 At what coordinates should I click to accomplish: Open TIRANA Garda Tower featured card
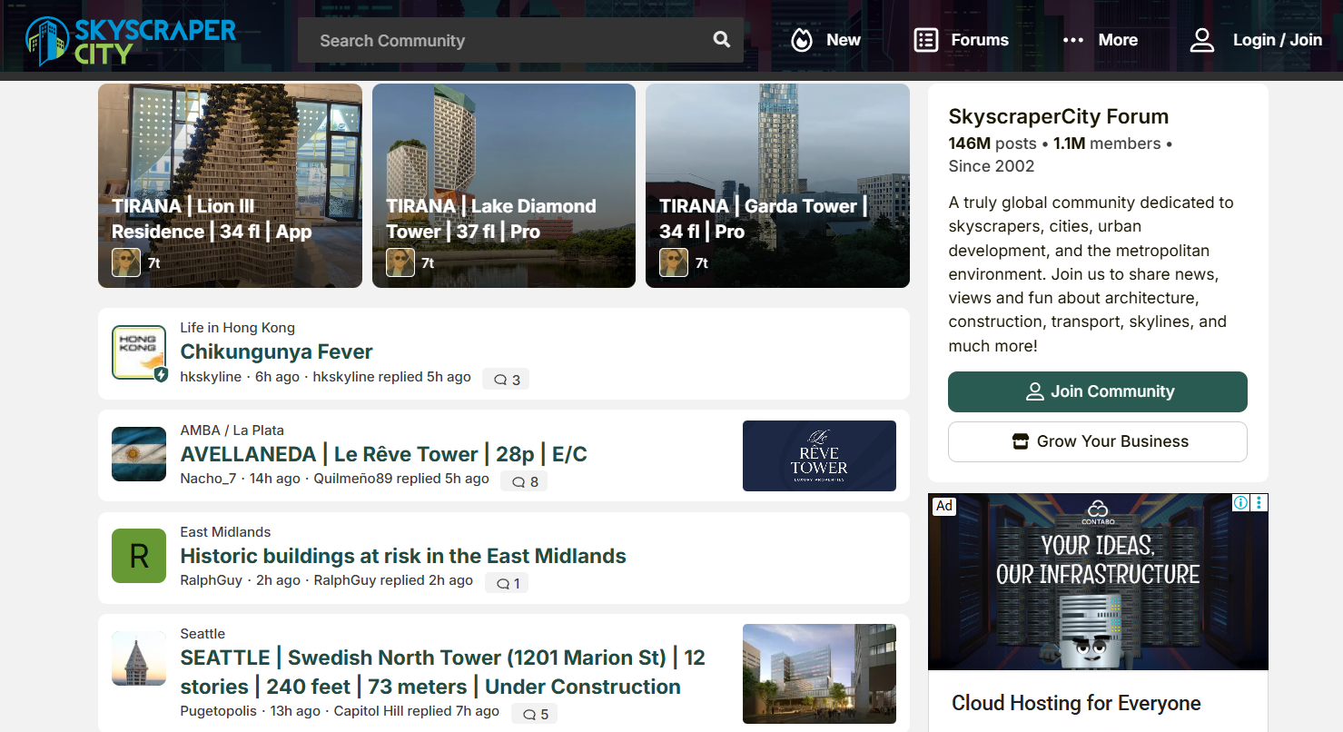point(777,185)
